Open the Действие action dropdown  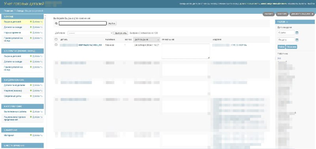(90, 33)
